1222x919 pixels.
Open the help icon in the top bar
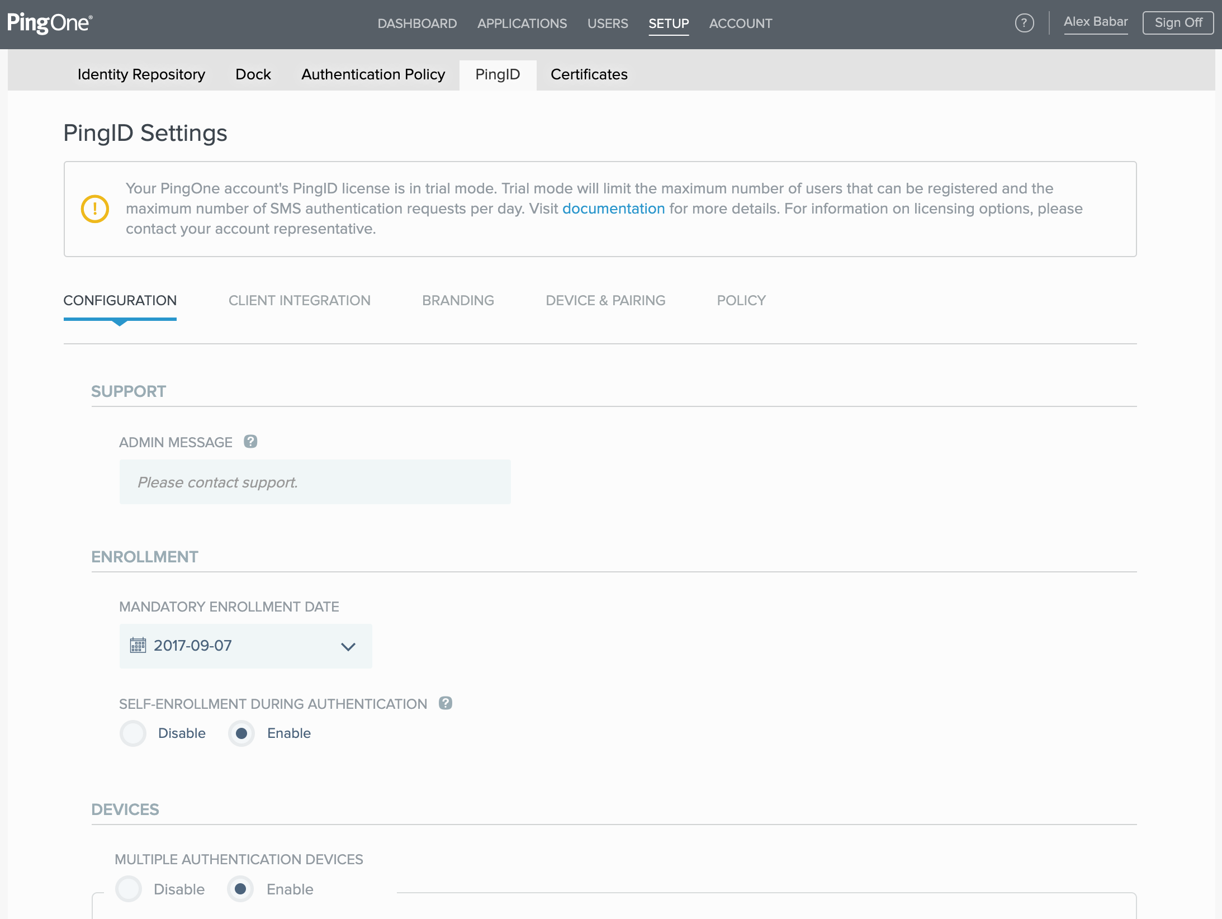[x=1025, y=22]
